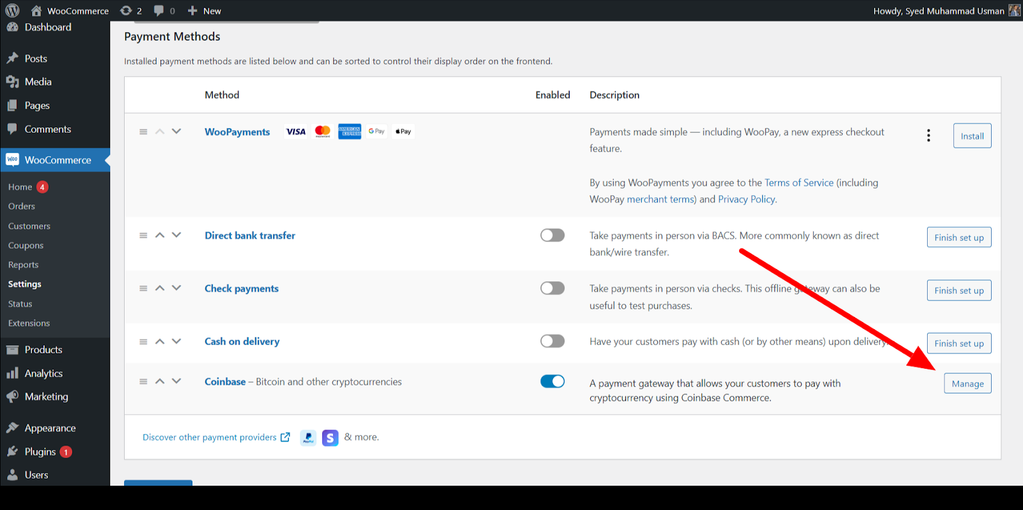Enable Check payments toggle

(552, 288)
